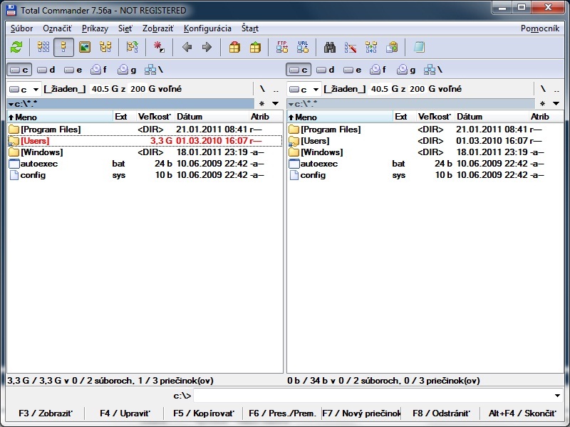Click the command line input field
Viewport: 570px width, 427px height.
(x=370, y=396)
